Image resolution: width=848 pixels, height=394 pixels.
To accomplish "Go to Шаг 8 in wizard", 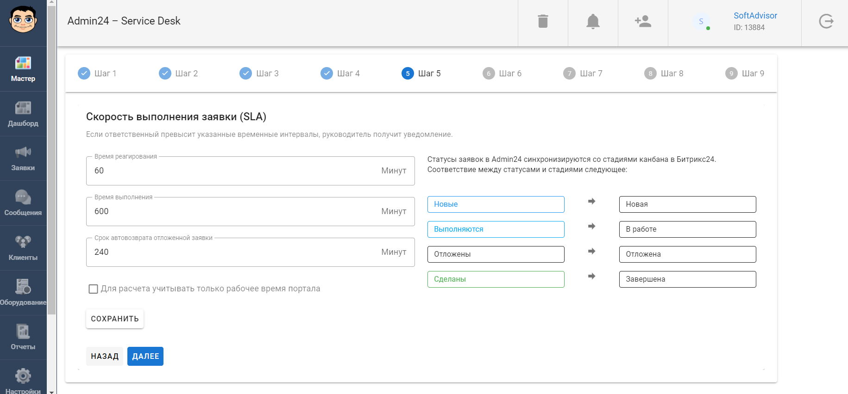I will coord(664,74).
